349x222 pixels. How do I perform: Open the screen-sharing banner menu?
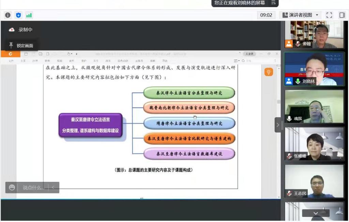point(273,3)
